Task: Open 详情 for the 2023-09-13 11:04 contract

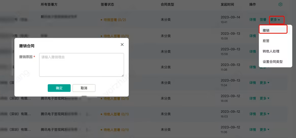Action: coord(253,83)
